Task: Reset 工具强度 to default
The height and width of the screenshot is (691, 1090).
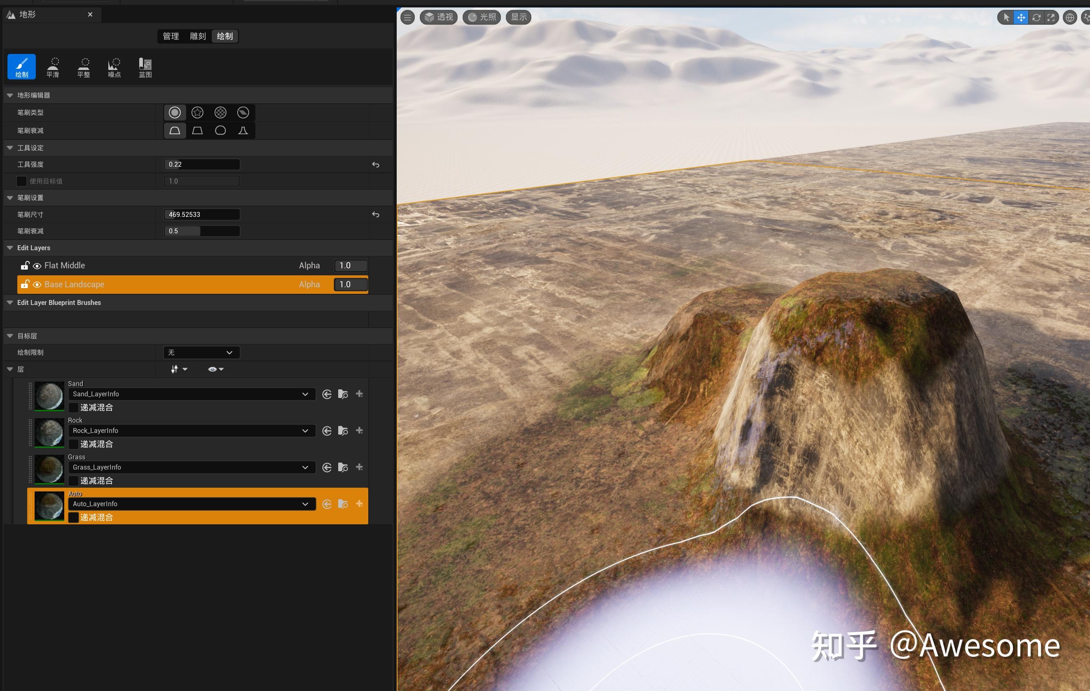Action: pyautogui.click(x=376, y=165)
